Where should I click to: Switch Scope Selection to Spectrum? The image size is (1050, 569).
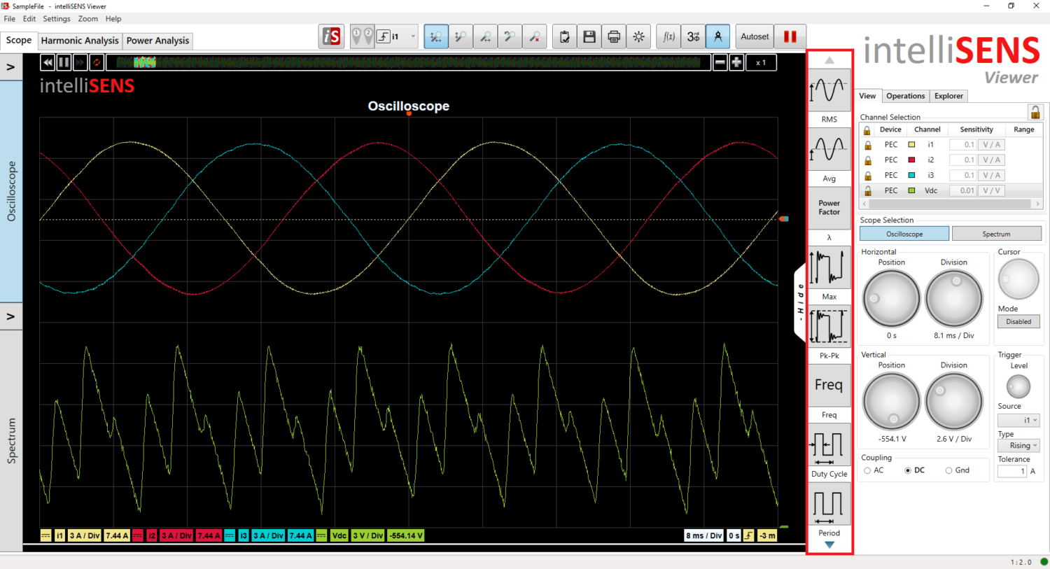[997, 233]
